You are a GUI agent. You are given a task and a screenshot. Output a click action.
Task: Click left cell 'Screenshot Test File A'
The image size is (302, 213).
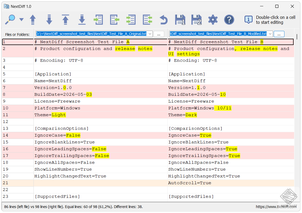click(100, 42)
